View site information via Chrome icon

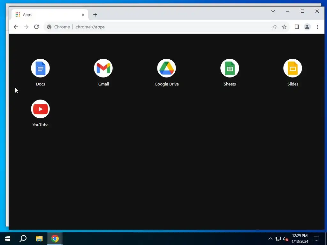(49, 27)
